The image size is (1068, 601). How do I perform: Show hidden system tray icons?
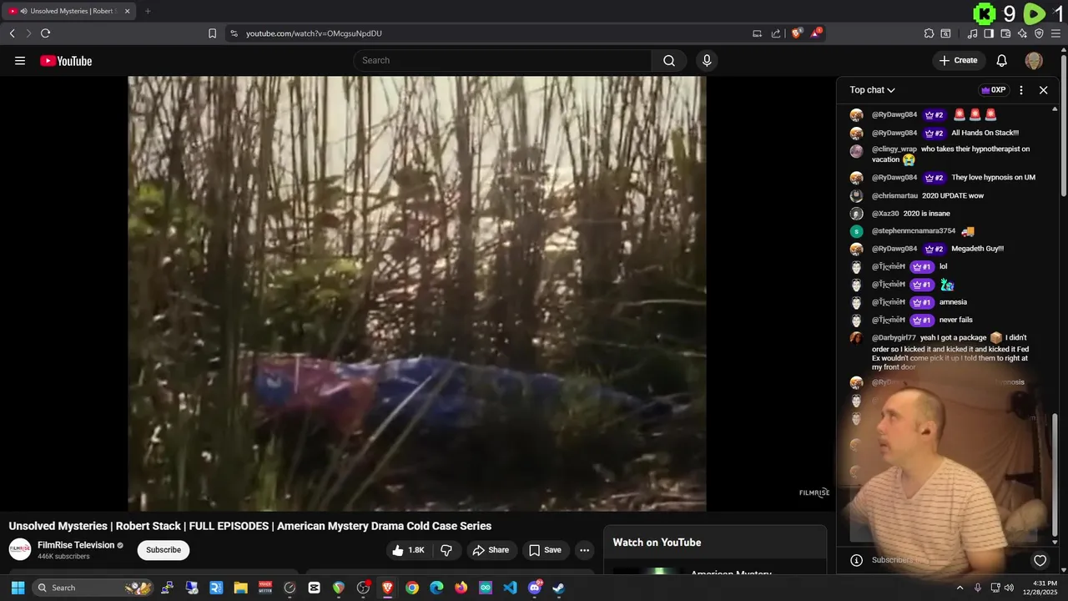(x=960, y=588)
